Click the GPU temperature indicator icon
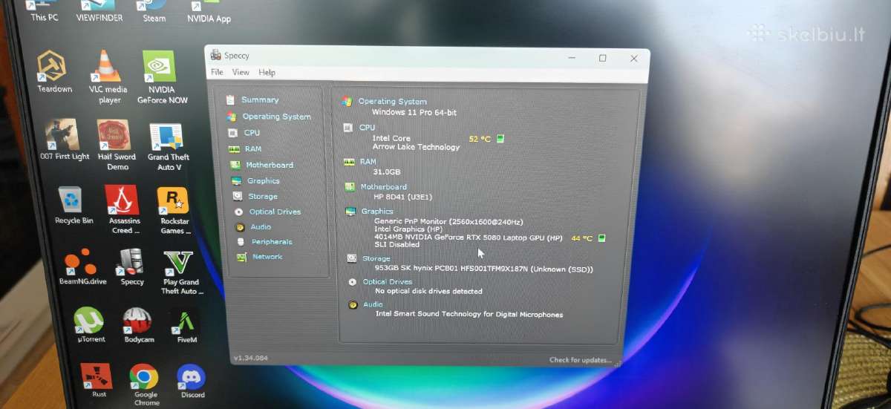 (602, 238)
